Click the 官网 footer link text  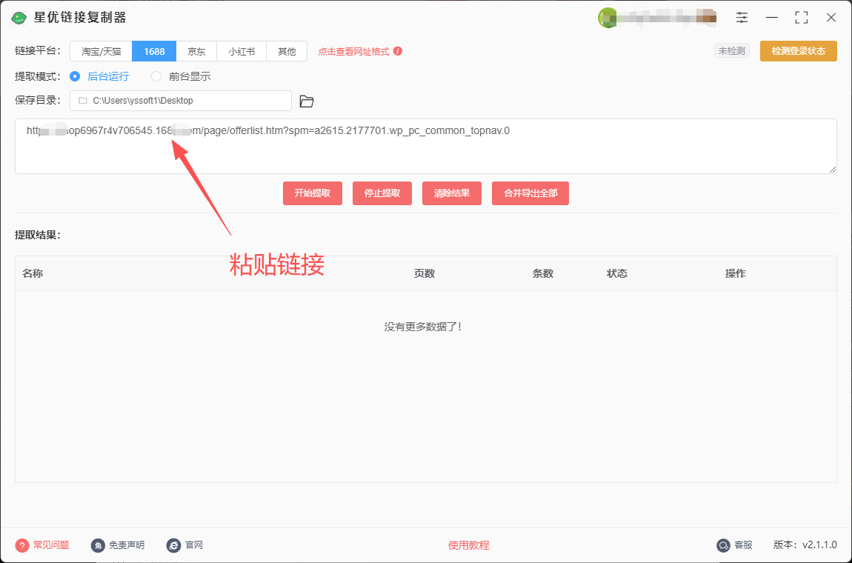194,545
